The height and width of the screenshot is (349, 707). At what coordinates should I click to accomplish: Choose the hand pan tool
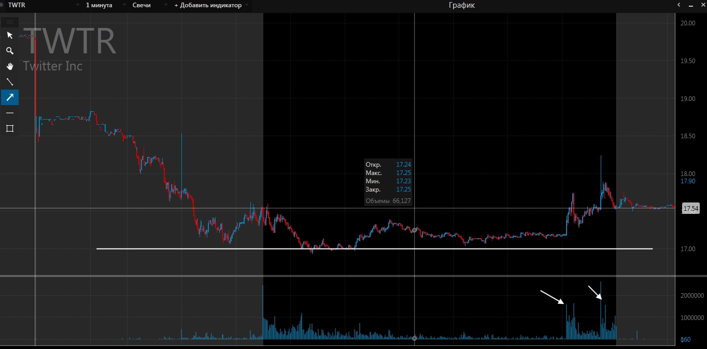(x=9, y=66)
